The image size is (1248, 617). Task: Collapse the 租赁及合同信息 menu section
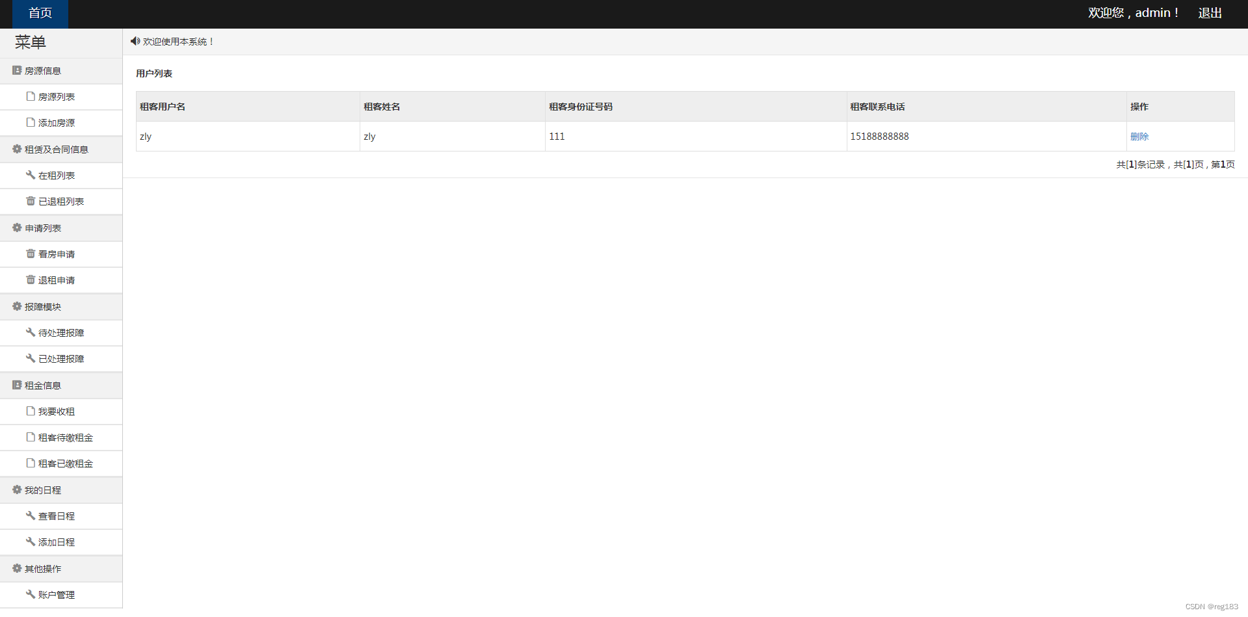(61, 150)
